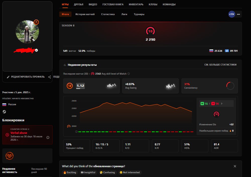Screen dimensions: 251x177
Task: Click level icon beside 2342 Avg skill
Action: [93, 74]
